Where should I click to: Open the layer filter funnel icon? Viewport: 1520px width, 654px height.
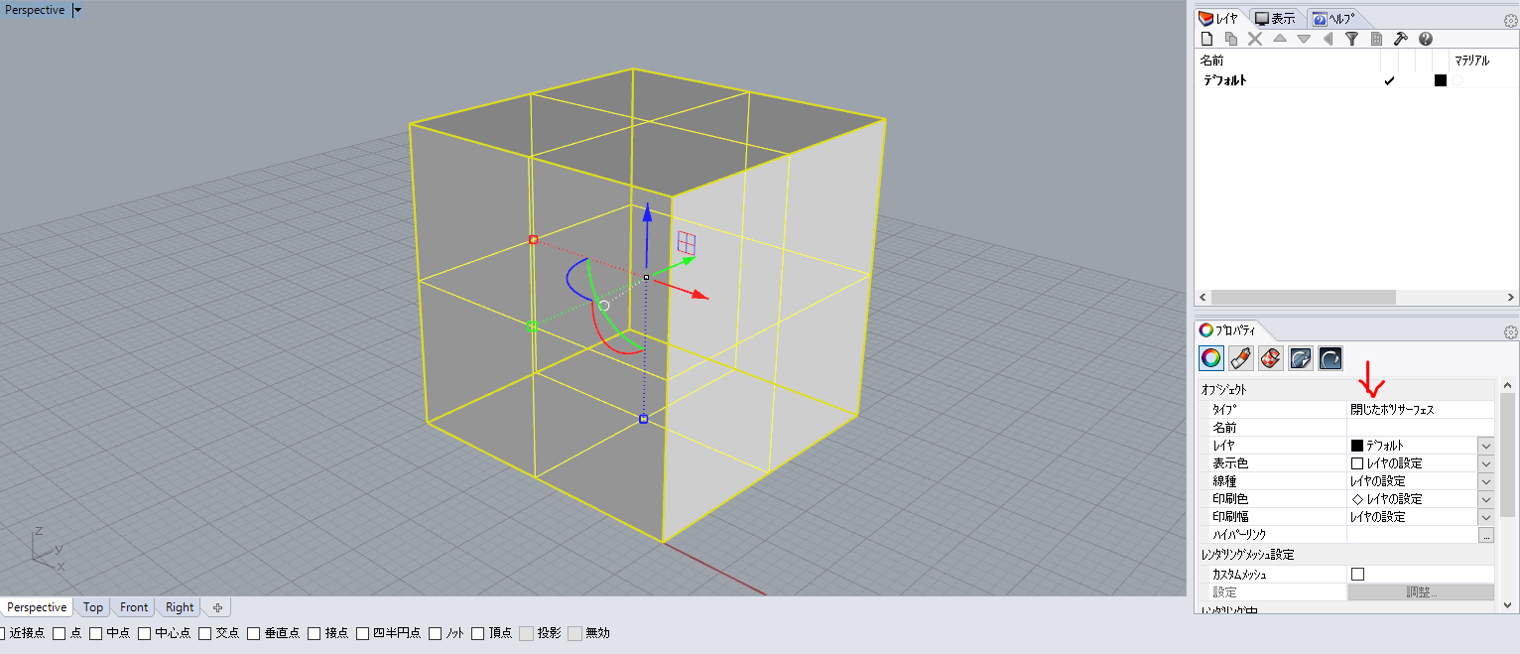coord(1351,39)
